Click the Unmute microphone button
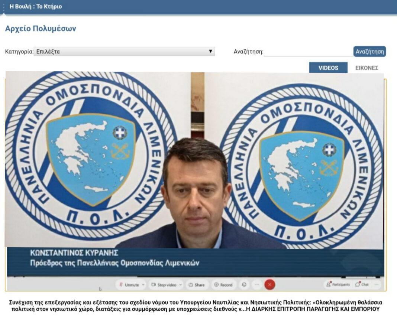 point(129,285)
